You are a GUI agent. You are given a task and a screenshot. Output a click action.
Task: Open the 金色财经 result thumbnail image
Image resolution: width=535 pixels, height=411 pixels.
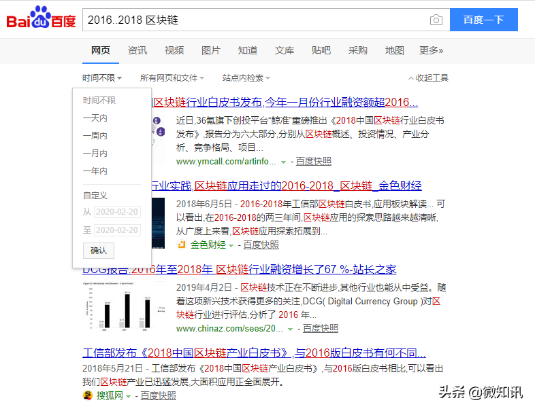pos(159,223)
